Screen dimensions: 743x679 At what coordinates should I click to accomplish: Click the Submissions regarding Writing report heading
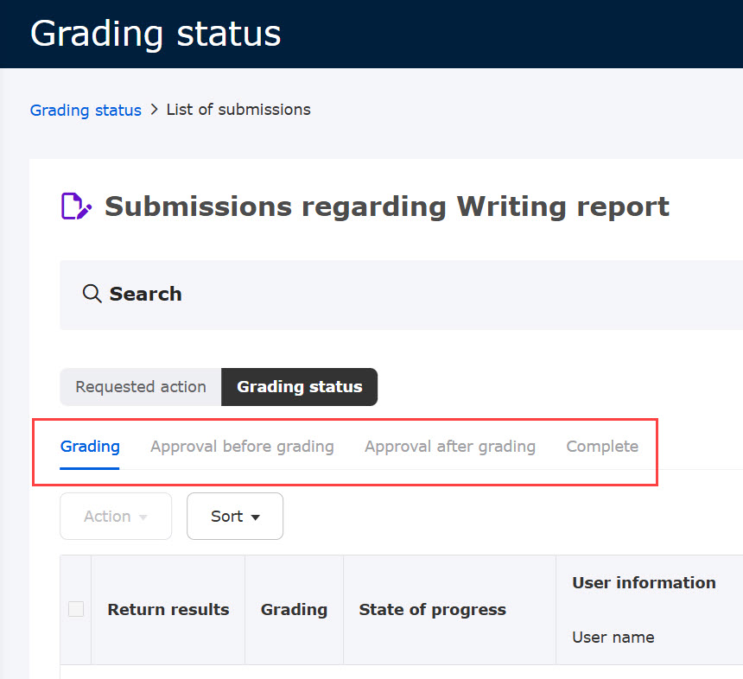coord(387,206)
